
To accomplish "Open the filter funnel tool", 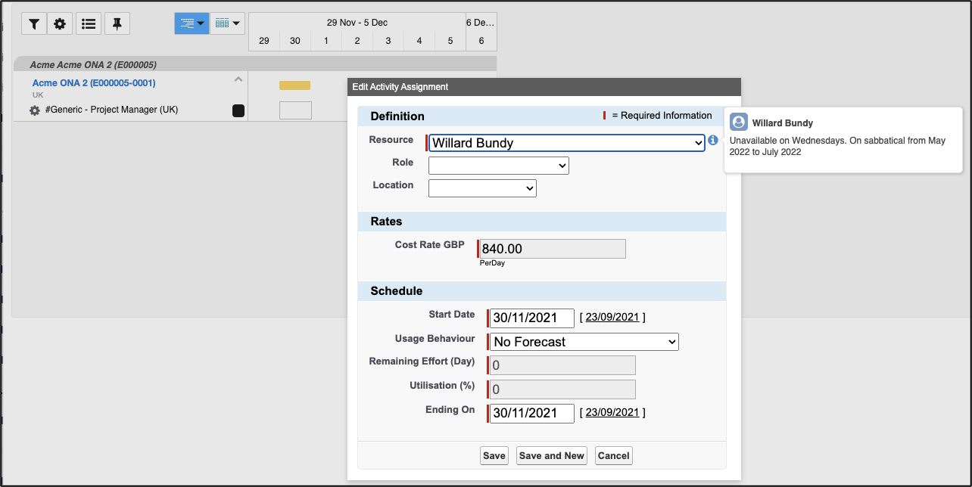I will pyautogui.click(x=34, y=23).
